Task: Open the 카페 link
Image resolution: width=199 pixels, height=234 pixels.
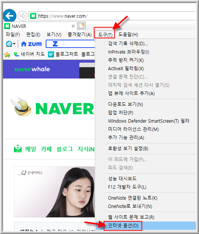Action: (x=46, y=149)
